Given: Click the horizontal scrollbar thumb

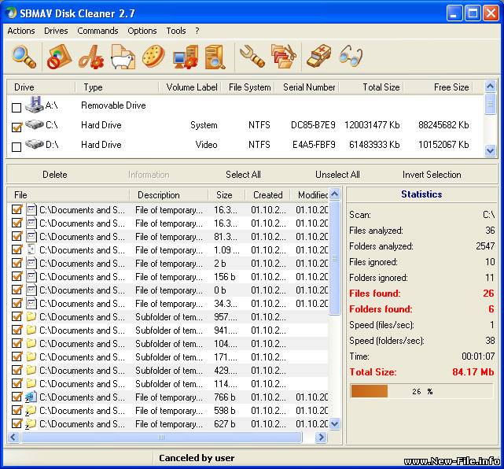Looking at the screenshot, I should point(161,437).
